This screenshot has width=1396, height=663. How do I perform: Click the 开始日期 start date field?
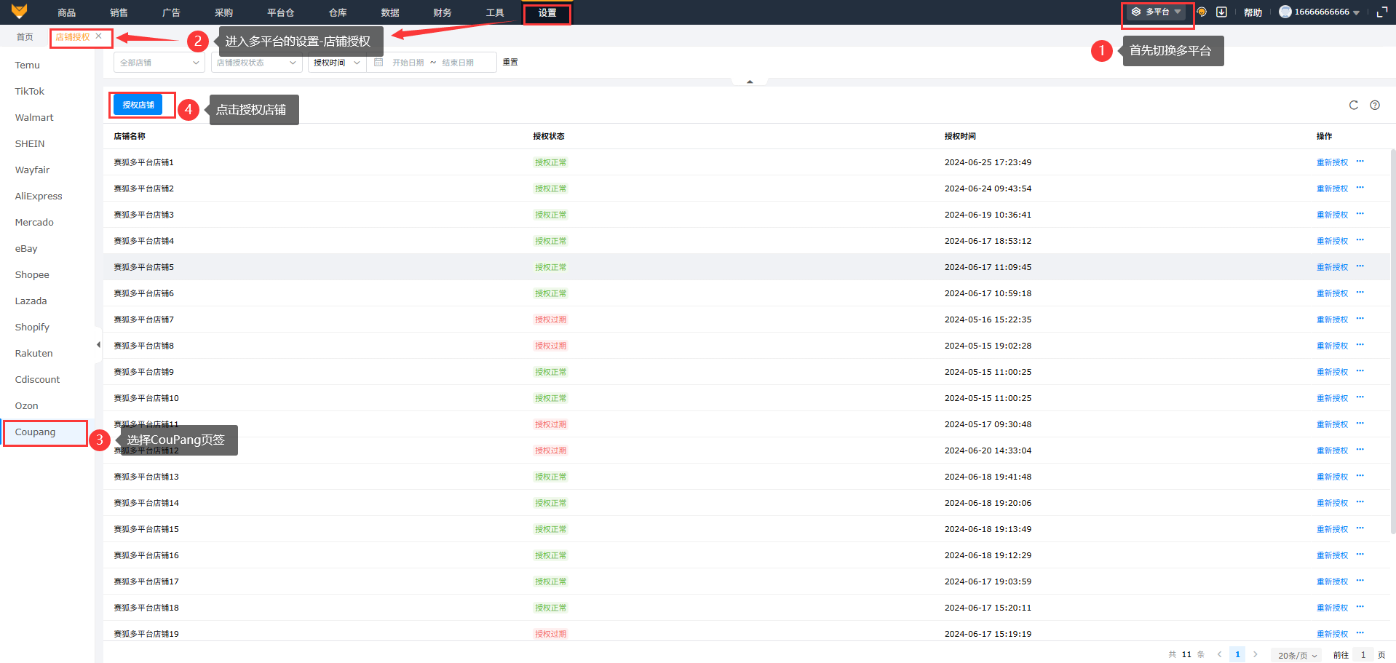[408, 63]
